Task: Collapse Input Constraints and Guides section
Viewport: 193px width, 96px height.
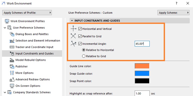Action: point(72,21)
